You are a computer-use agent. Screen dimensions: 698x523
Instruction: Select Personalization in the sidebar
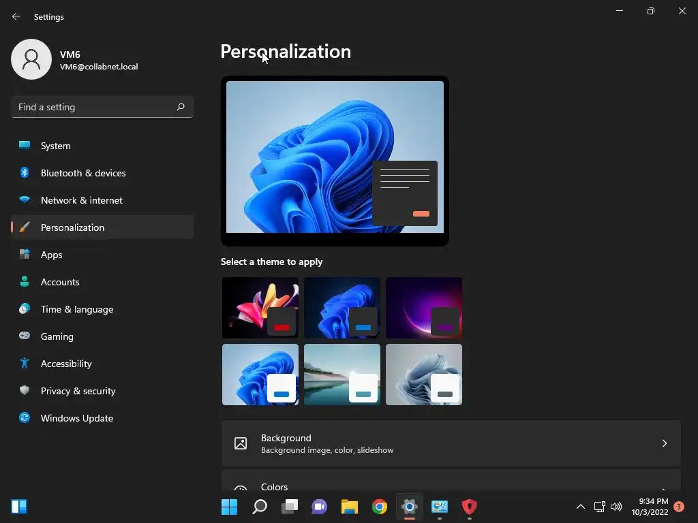(x=102, y=227)
